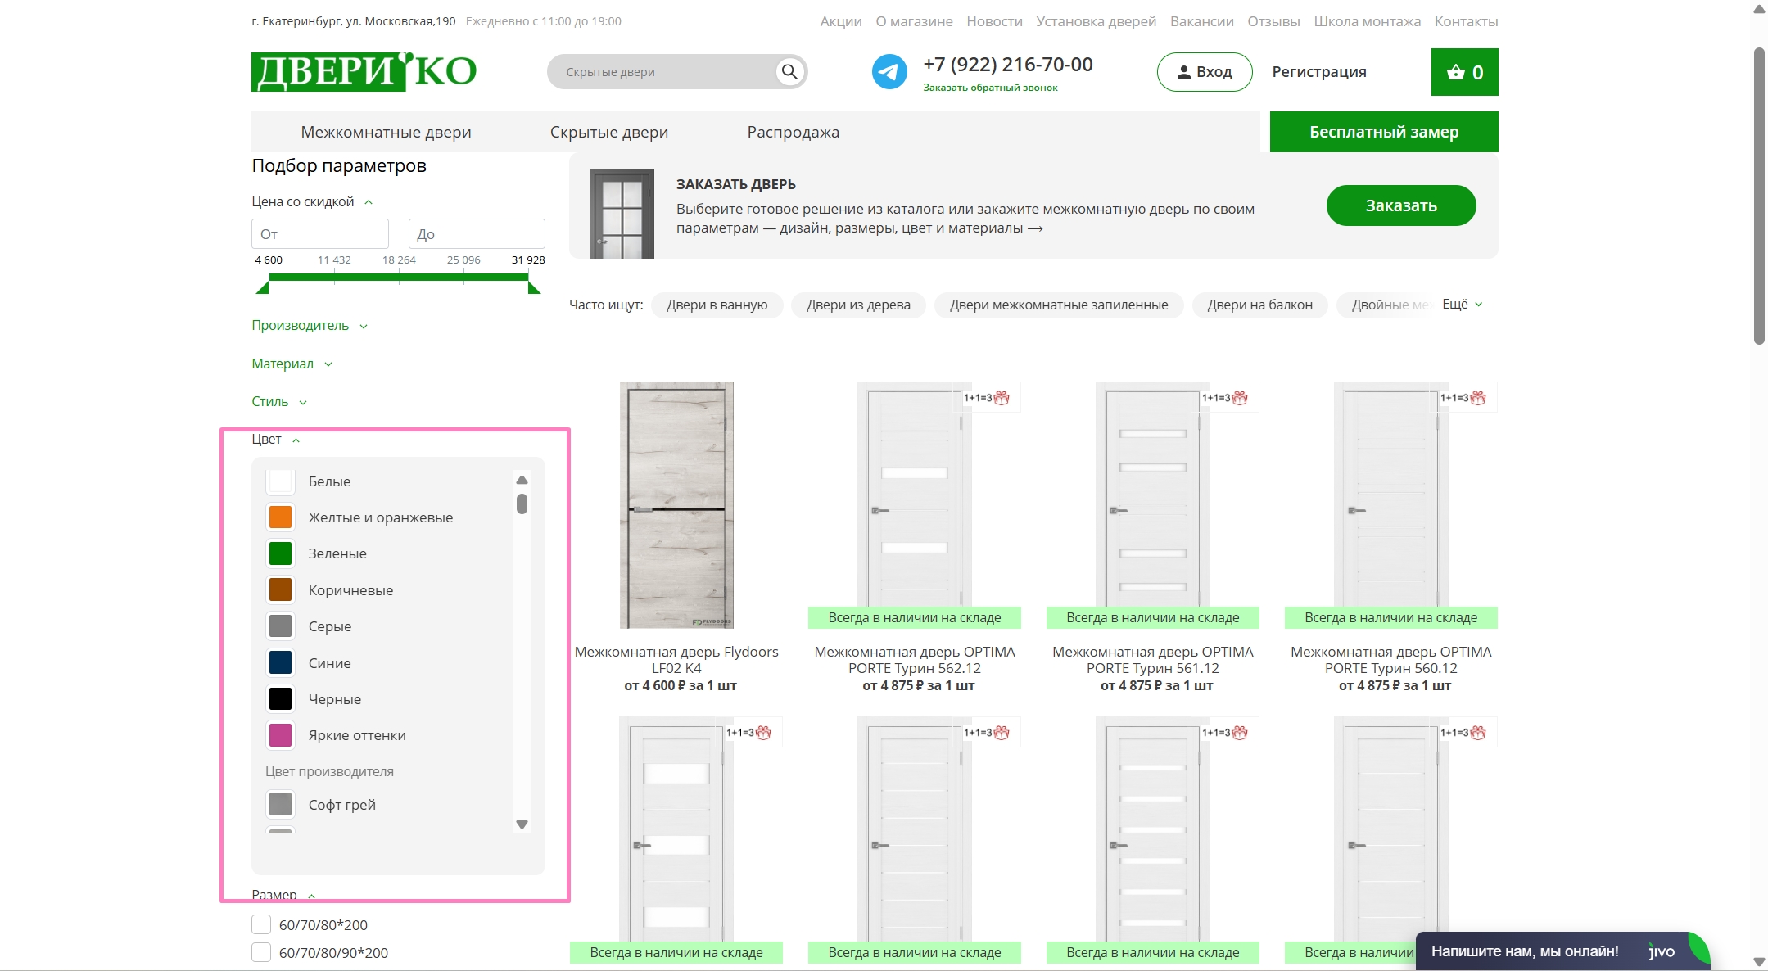Image resolution: width=1768 pixels, height=971 pixels.
Task: Click the maximum price До field
Action: pos(477,233)
